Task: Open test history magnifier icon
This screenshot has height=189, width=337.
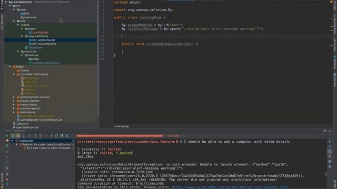Action: point(67,136)
